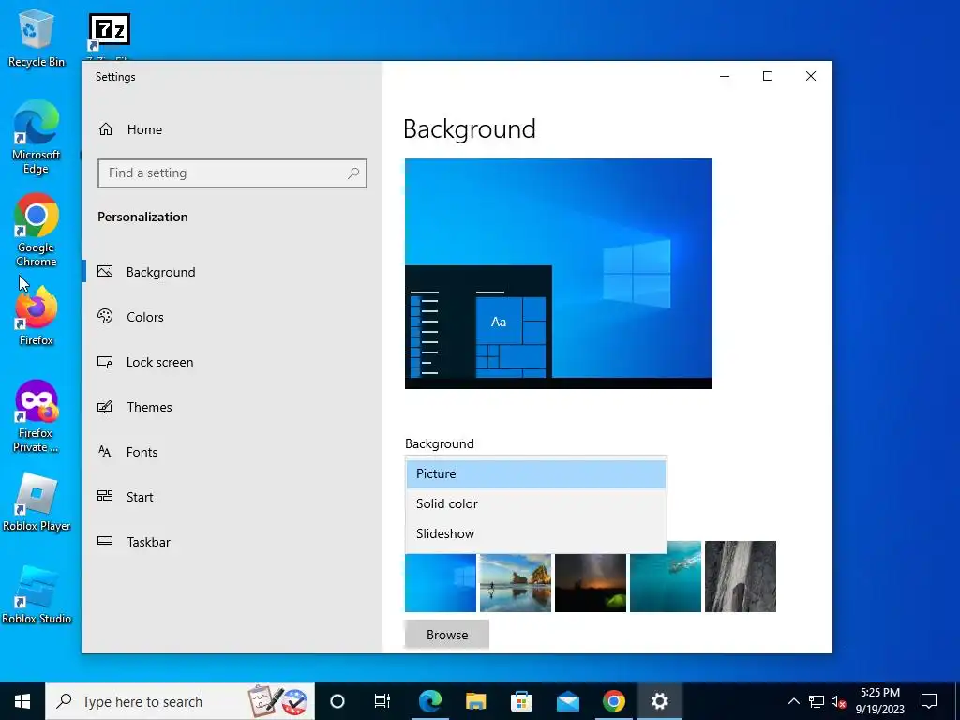Select the Microsoft Edge desktop shortcut

[37, 137]
